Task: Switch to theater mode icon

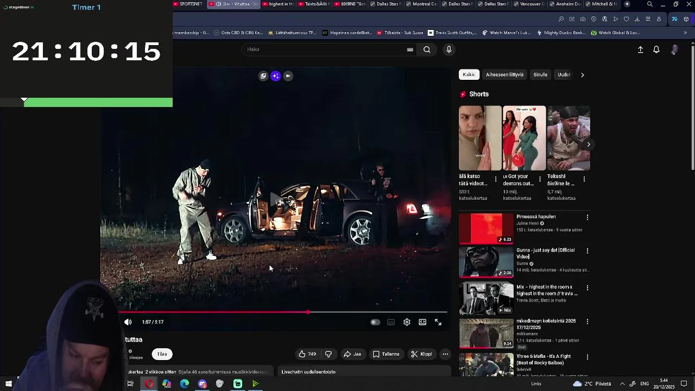Action: [x=422, y=322]
